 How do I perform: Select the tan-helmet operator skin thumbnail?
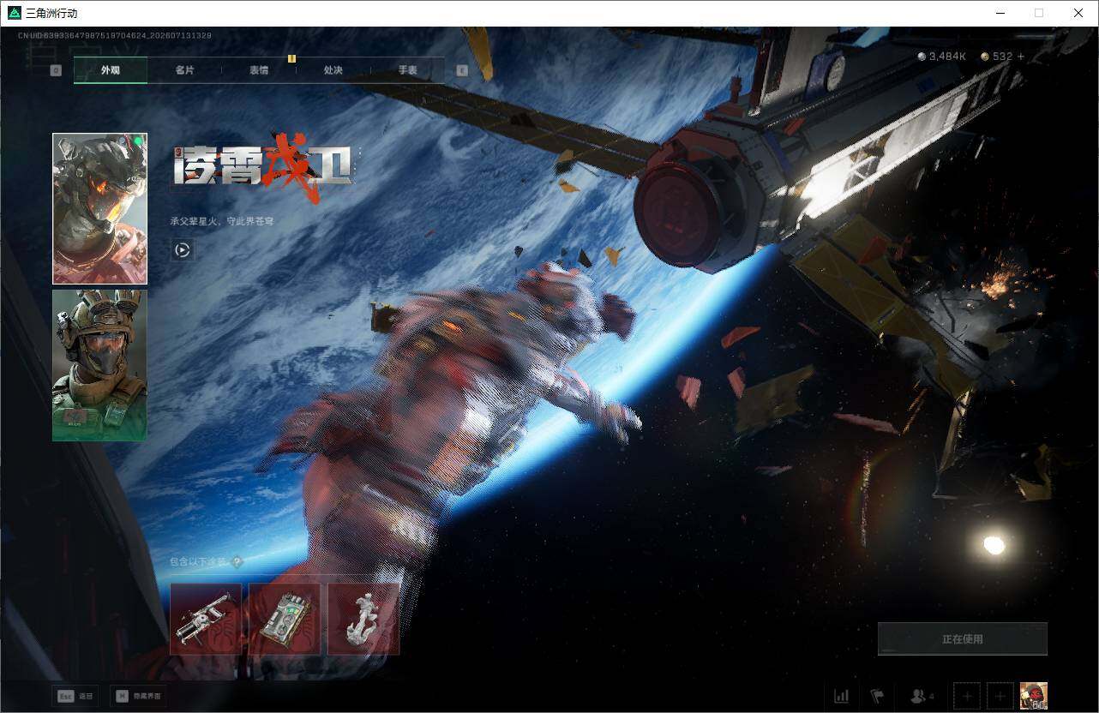pyautogui.click(x=99, y=366)
